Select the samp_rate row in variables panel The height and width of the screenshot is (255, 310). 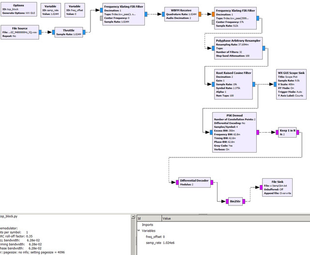[x=223, y=243]
